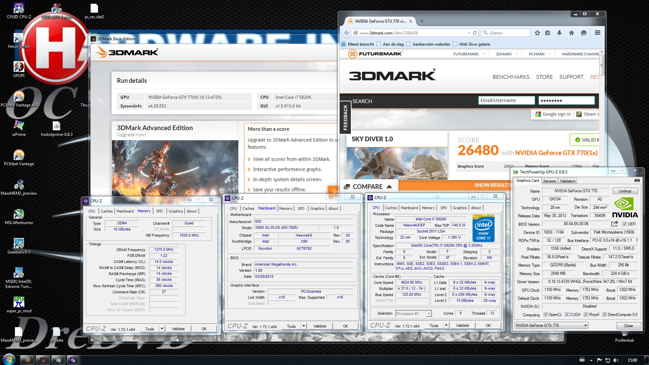Expand Tools arrow in Memory CPU-Z window

[x=162, y=329]
